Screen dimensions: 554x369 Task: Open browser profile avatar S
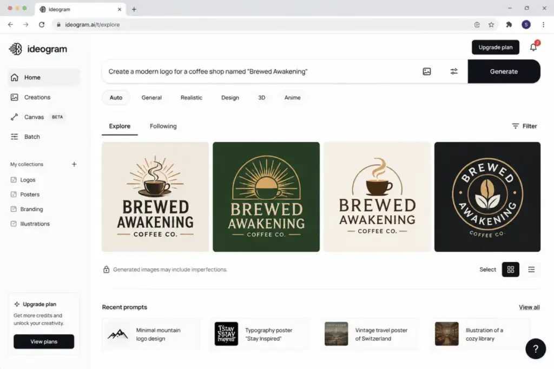coord(526,25)
